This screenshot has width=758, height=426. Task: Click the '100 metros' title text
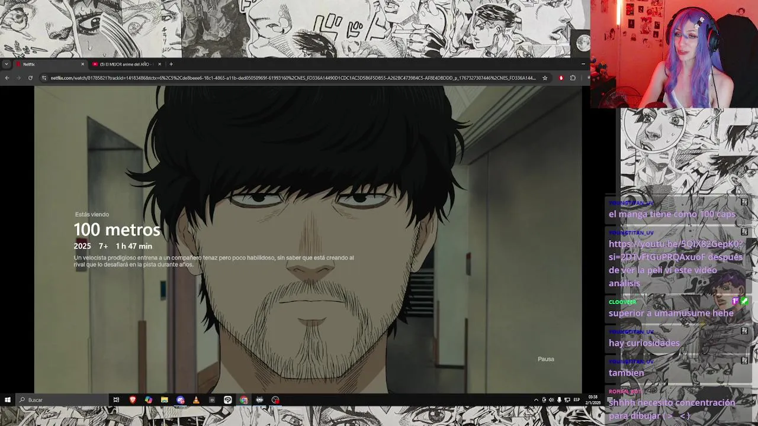click(117, 230)
